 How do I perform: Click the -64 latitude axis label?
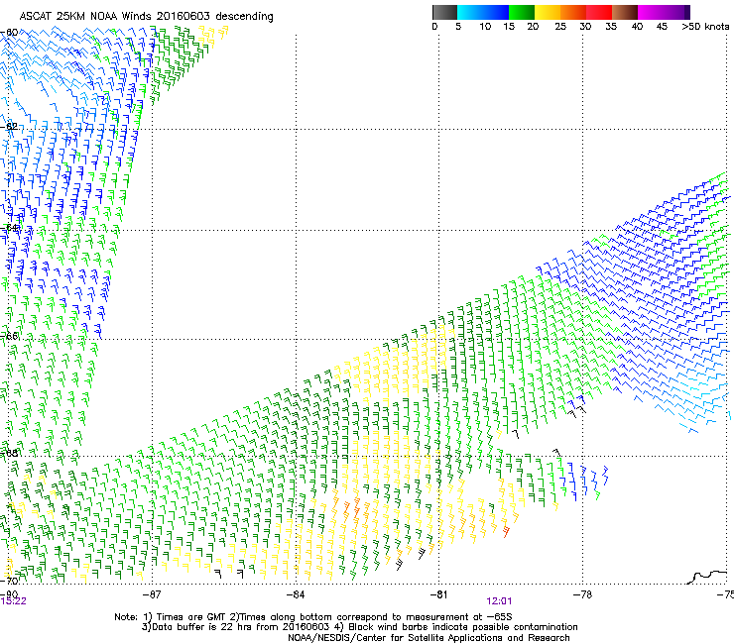(8, 228)
